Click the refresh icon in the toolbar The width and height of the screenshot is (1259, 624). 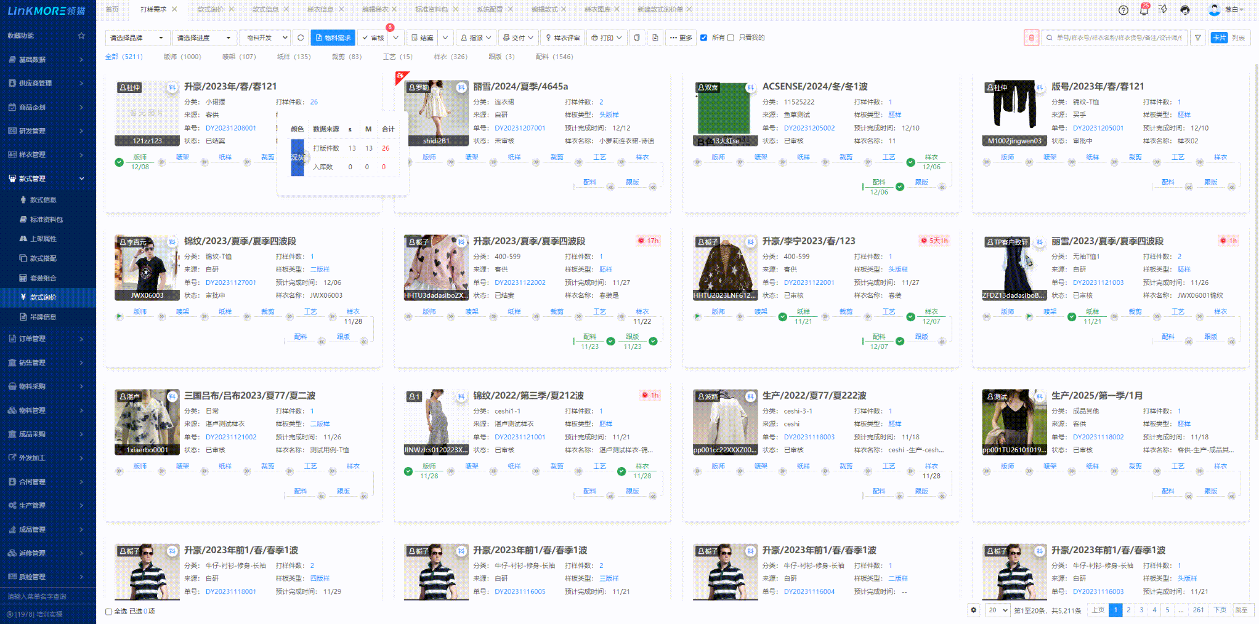[x=301, y=38]
